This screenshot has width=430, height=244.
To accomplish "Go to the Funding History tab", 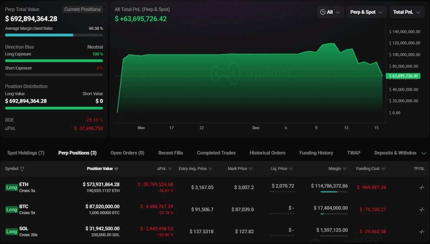I will (x=316, y=153).
